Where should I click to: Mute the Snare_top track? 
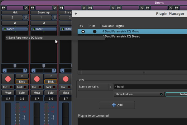tap(37, 93)
